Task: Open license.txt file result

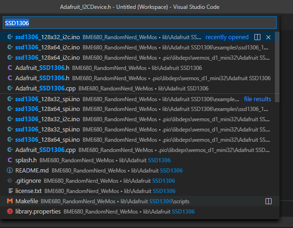Action: coord(140,191)
